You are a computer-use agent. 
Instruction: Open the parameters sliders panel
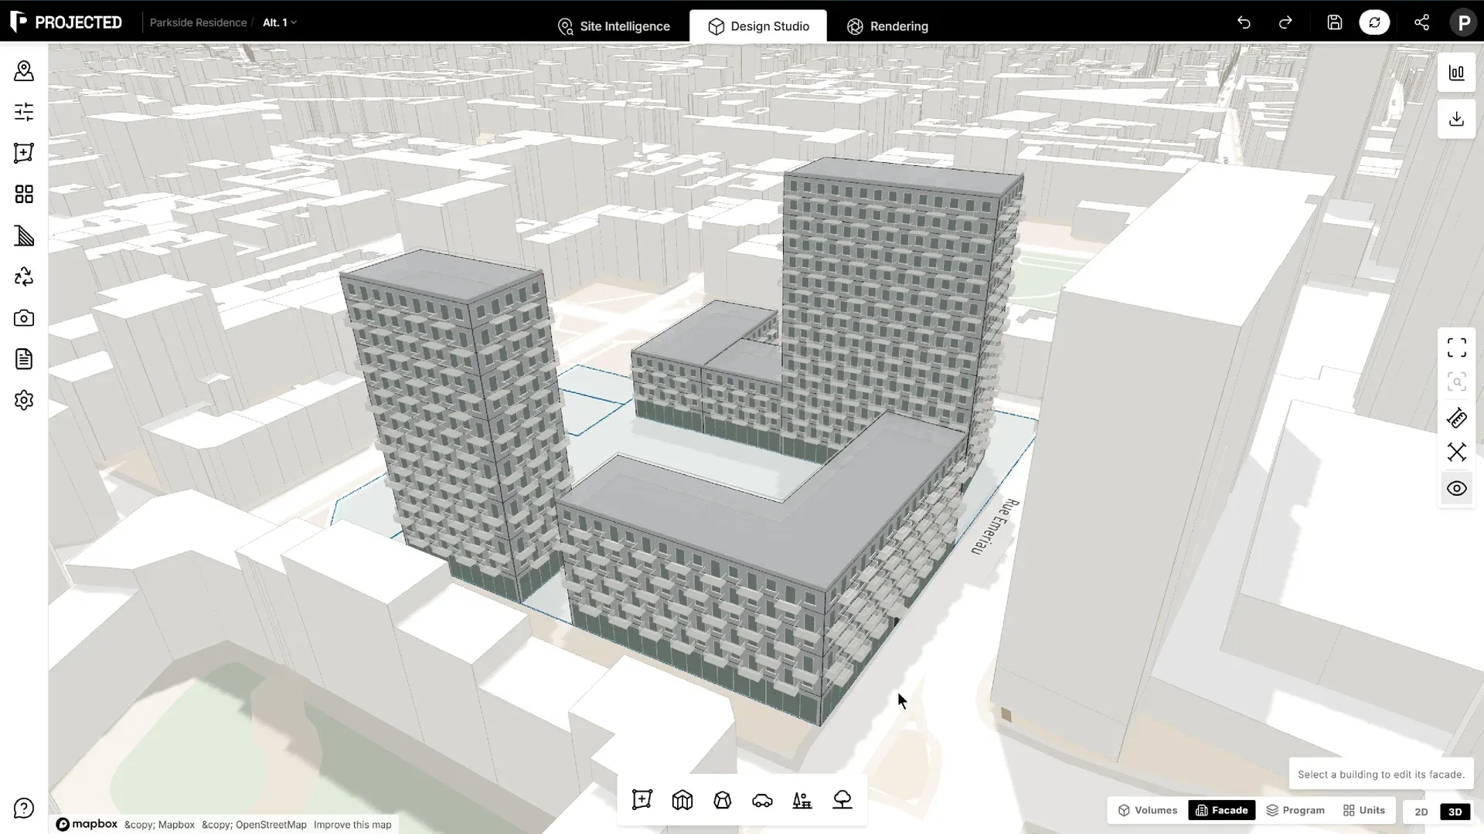[24, 112]
